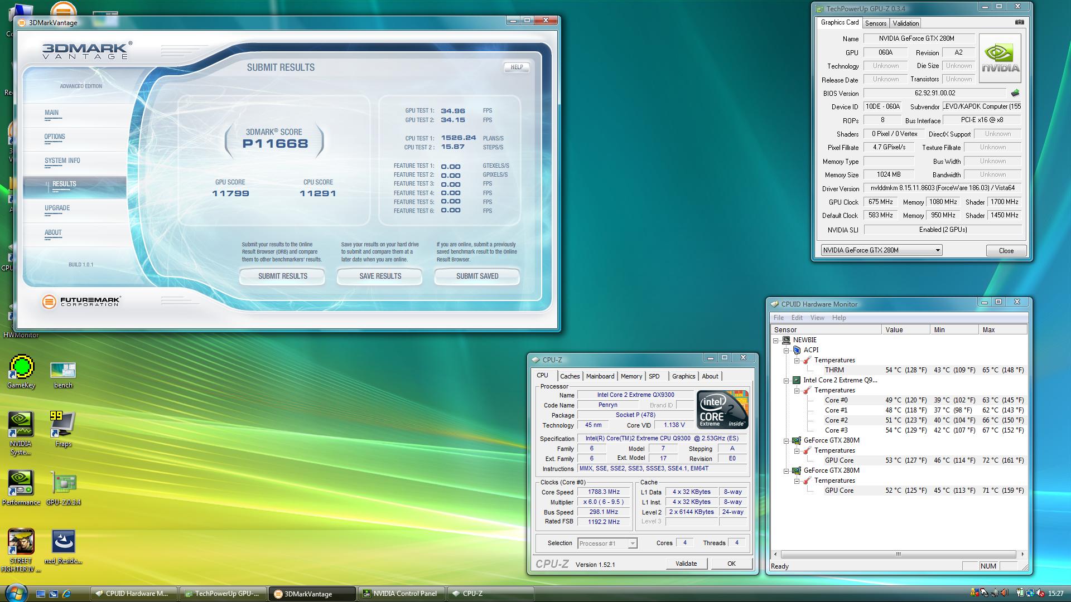Screen dimensions: 1071x602
Task: Click the GPU-Z screenshot camera icon
Action: coord(1019,22)
